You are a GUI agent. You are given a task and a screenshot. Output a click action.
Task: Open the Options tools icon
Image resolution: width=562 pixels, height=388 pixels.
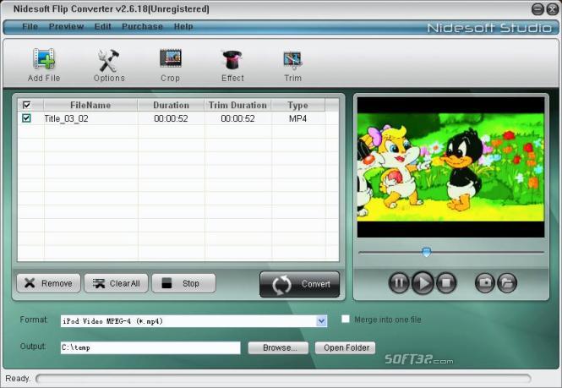109,59
